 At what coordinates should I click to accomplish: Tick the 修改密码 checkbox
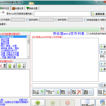(x=27, y=20)
